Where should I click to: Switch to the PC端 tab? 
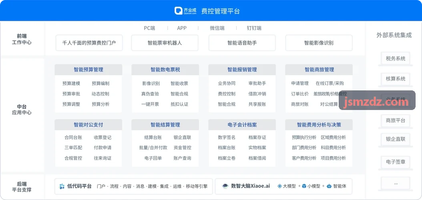click(x=149, y=28)
